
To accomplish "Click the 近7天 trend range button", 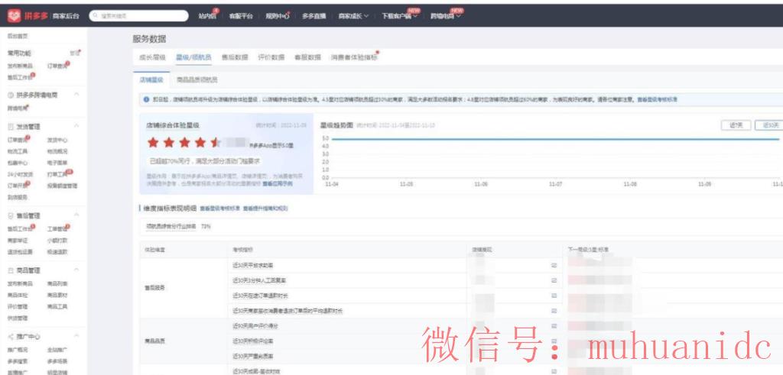I will (x=734, y=125).
